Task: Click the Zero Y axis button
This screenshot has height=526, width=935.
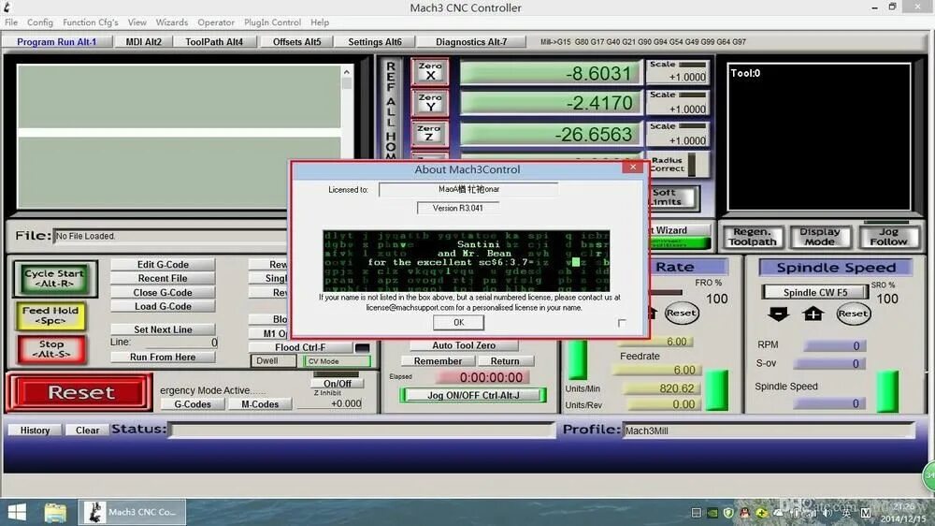Action: coord(430,103)
